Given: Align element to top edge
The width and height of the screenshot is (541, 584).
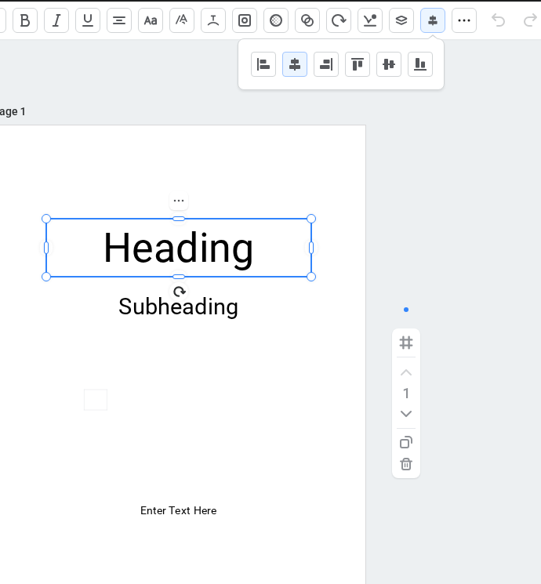Looking at the screenshot, I should [358, 64].
